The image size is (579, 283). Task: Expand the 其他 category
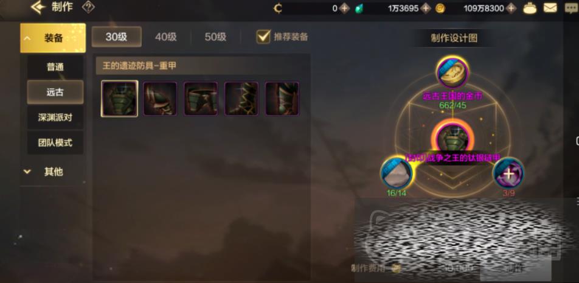[x=53, y=172]
